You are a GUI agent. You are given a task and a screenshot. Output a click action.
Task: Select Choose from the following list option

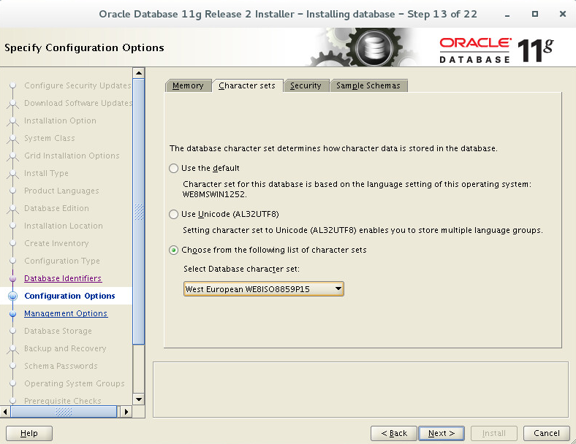pos(173,250)
